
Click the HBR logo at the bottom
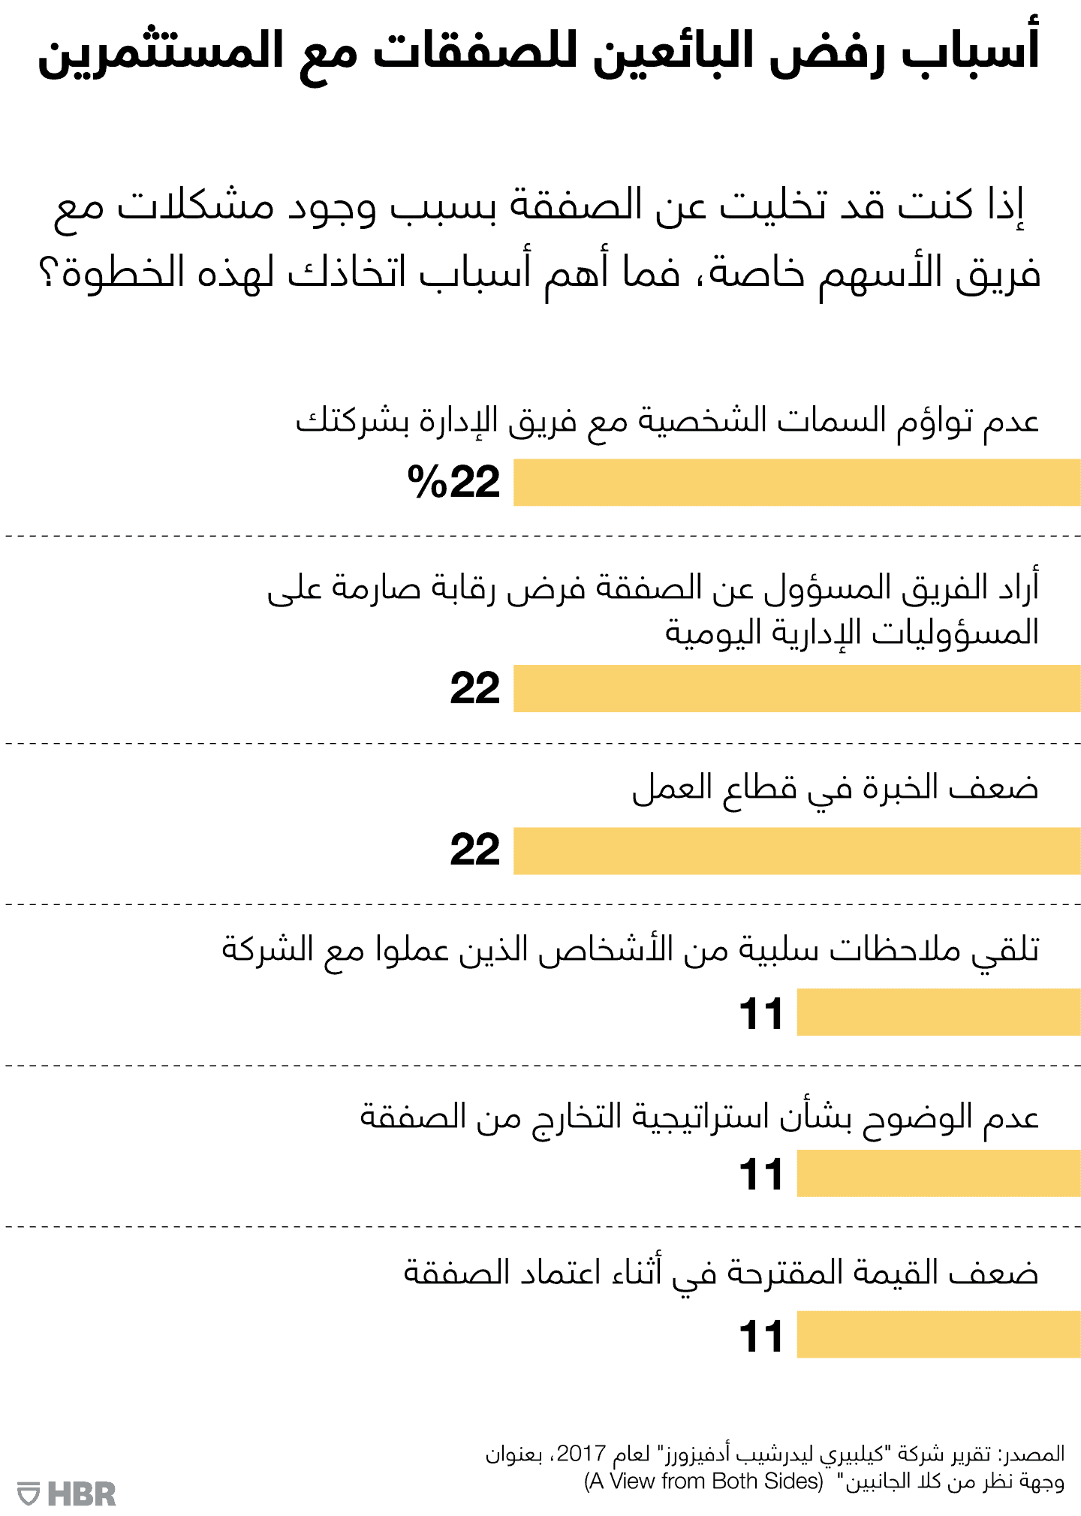click(68, 1493)
